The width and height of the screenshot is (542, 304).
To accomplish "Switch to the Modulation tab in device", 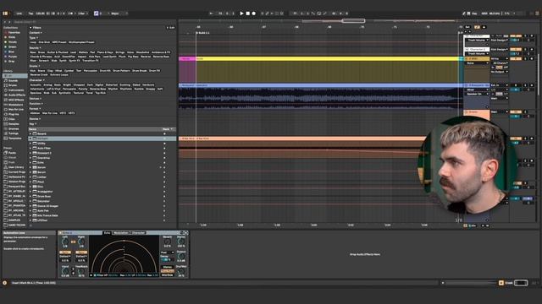I will pyautogui.click(x=121, y=233).
